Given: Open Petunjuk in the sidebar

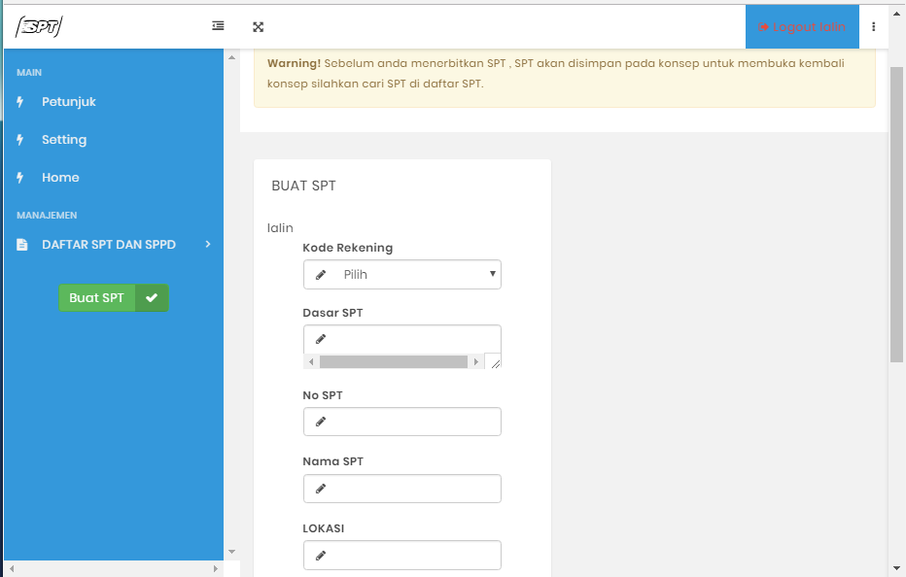Looking at the screenshot, I should 68,102.
